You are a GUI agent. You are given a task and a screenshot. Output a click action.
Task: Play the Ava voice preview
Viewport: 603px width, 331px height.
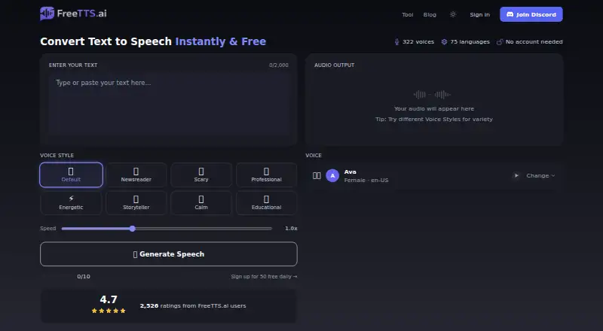click(516, 175)
